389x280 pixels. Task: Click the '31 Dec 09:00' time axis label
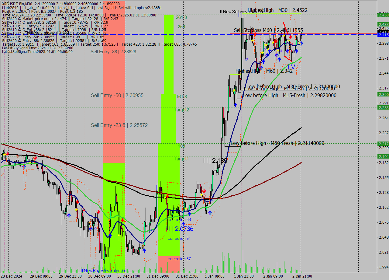tap(157, 276)
